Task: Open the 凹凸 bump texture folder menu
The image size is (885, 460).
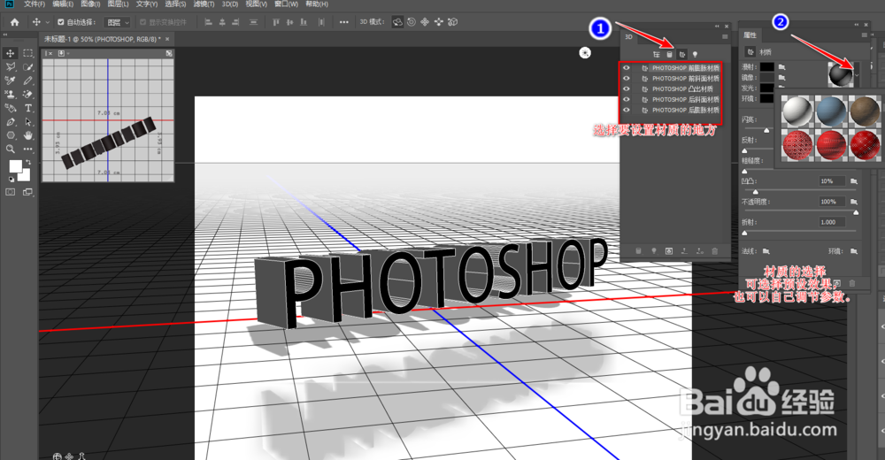Action: 854,181
